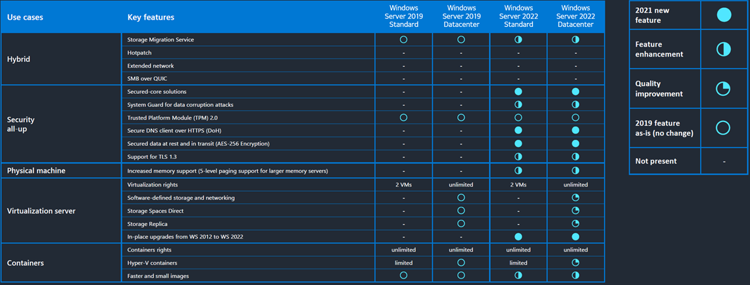750x285 pixels.
Task: Click Secured-core solutions filled circle under 2022 Datacenter
Action: (x=576, y=91)
